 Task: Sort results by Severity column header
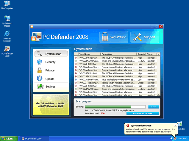point(141,54)
